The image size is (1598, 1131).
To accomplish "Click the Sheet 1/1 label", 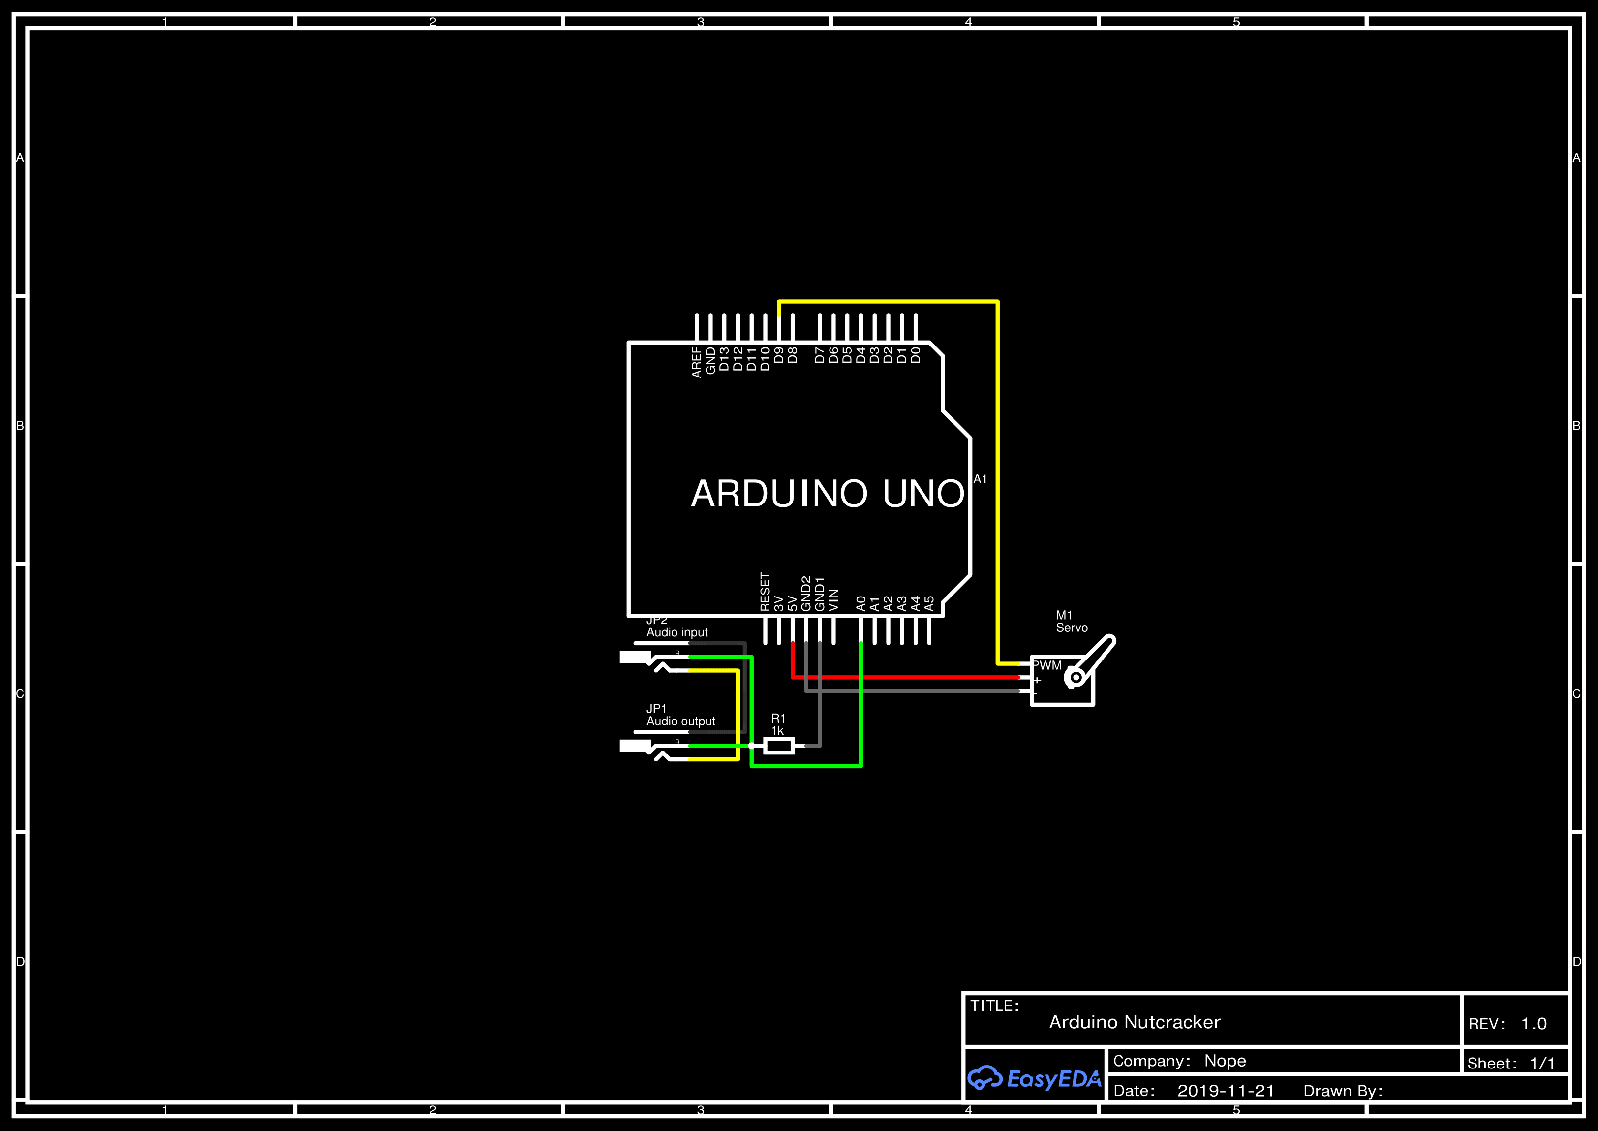I will [1511, 1063].
